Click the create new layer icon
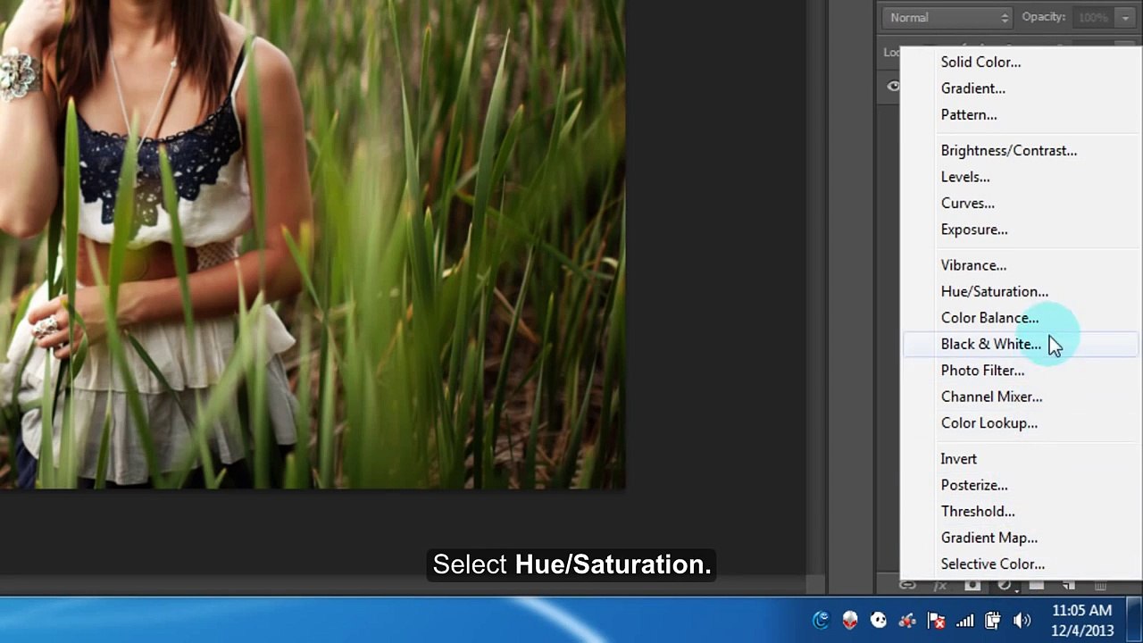 pos(1069,586)
